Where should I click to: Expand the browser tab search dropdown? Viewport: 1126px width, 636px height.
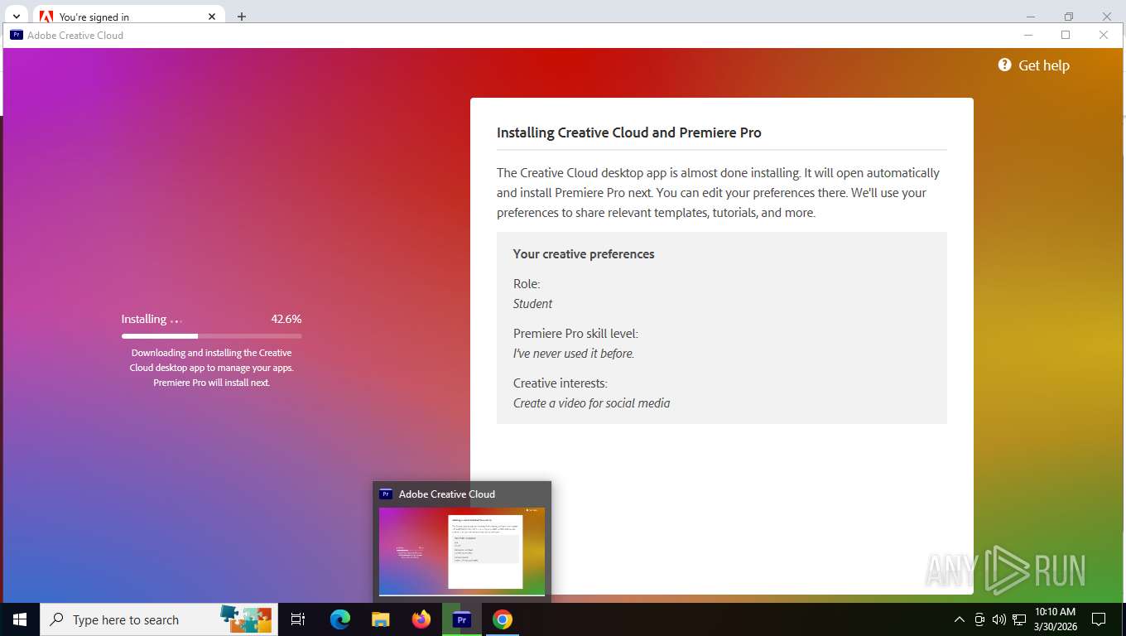tap(16, 16)
